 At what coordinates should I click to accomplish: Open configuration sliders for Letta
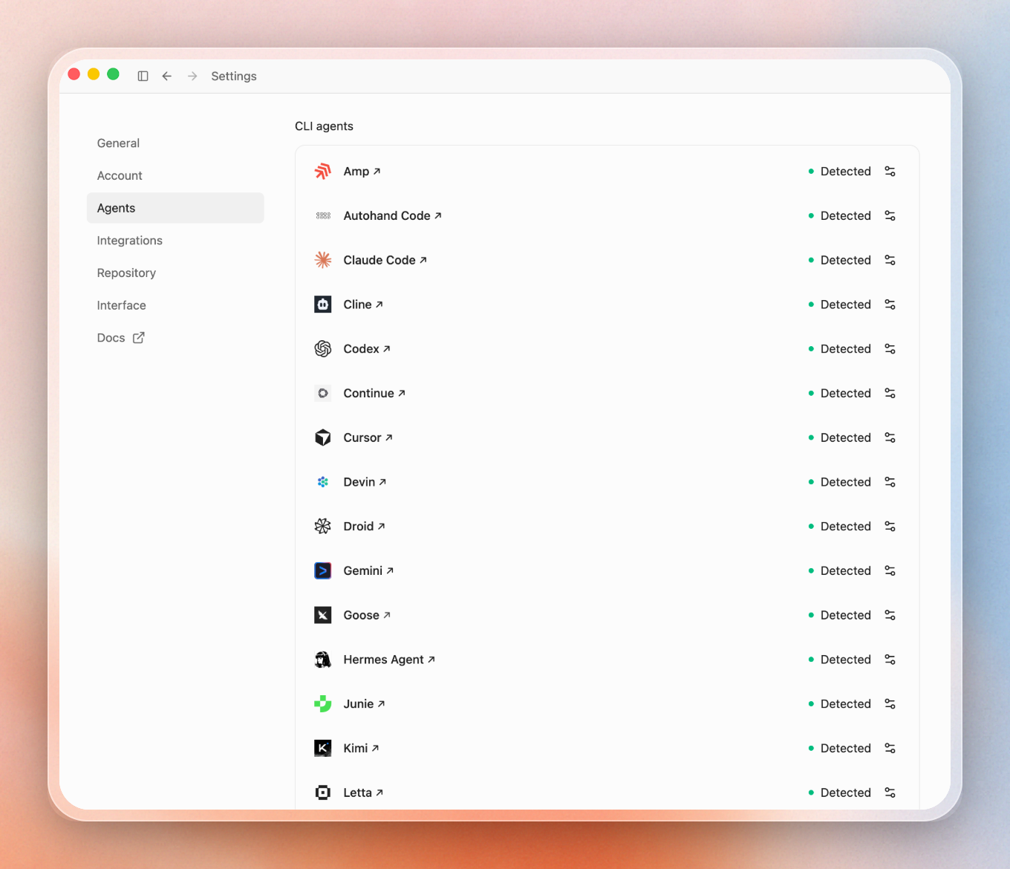coord(890,792)
